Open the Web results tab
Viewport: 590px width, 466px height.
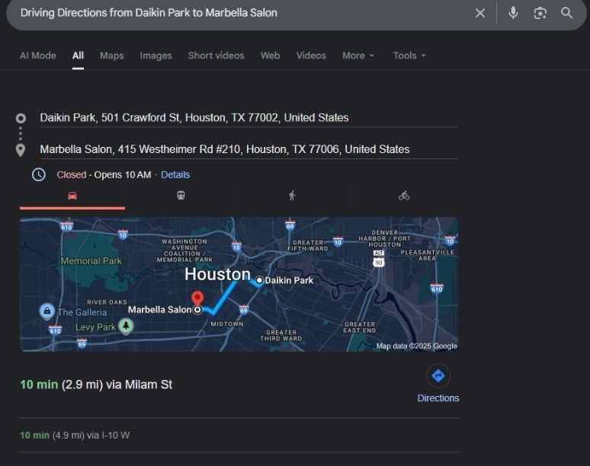tap(270, 56)
